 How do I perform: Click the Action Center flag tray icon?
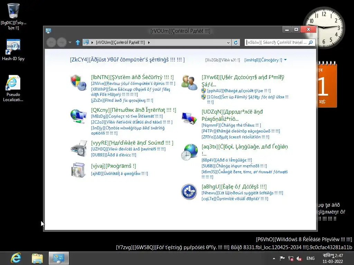pyautogui.click(x=282, y=258)
